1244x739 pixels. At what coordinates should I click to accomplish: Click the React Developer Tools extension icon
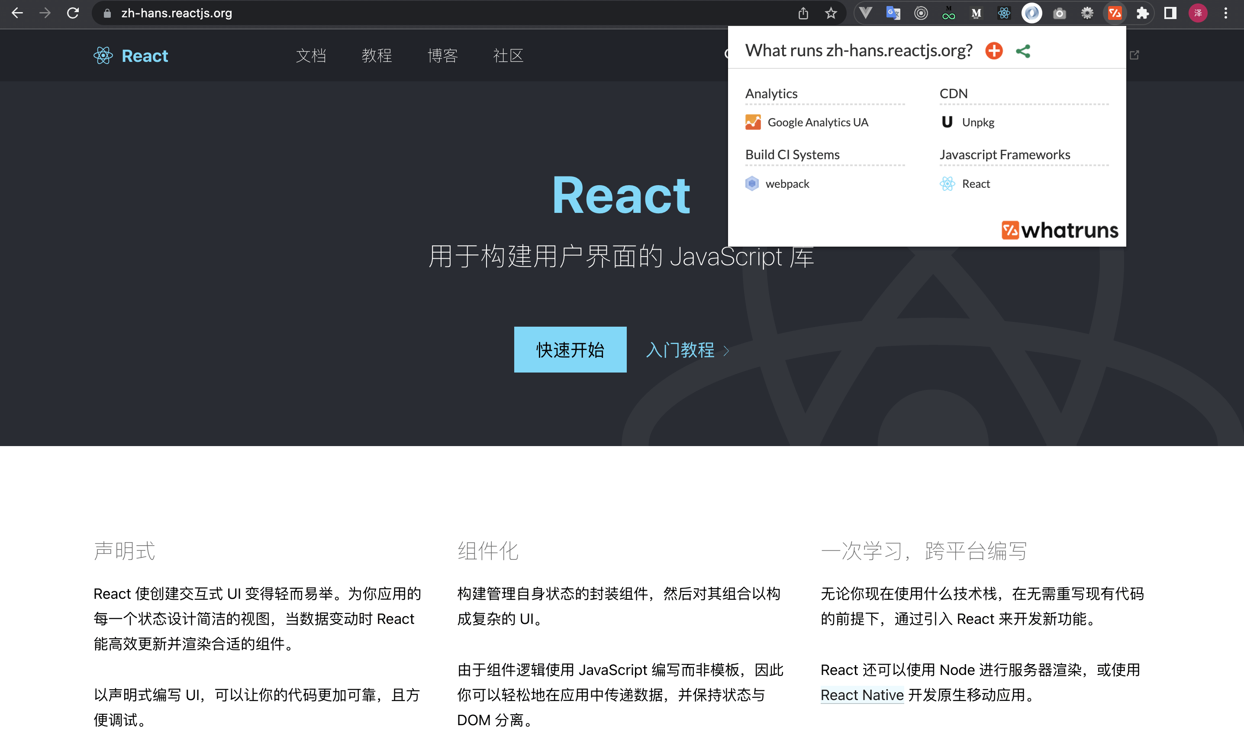coord(1004,13)
